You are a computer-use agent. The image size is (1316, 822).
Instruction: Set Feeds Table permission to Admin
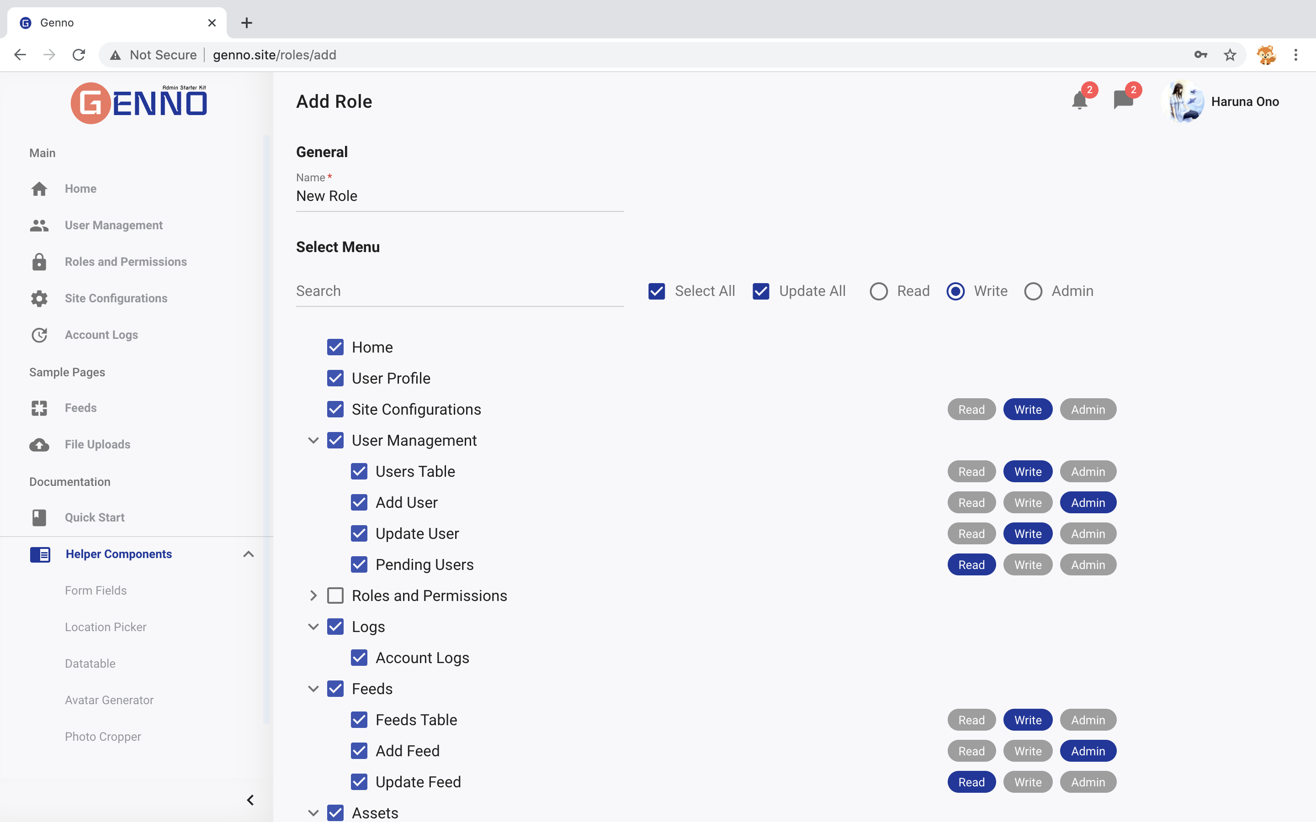pyautogui.click(x=1088, y=720)
